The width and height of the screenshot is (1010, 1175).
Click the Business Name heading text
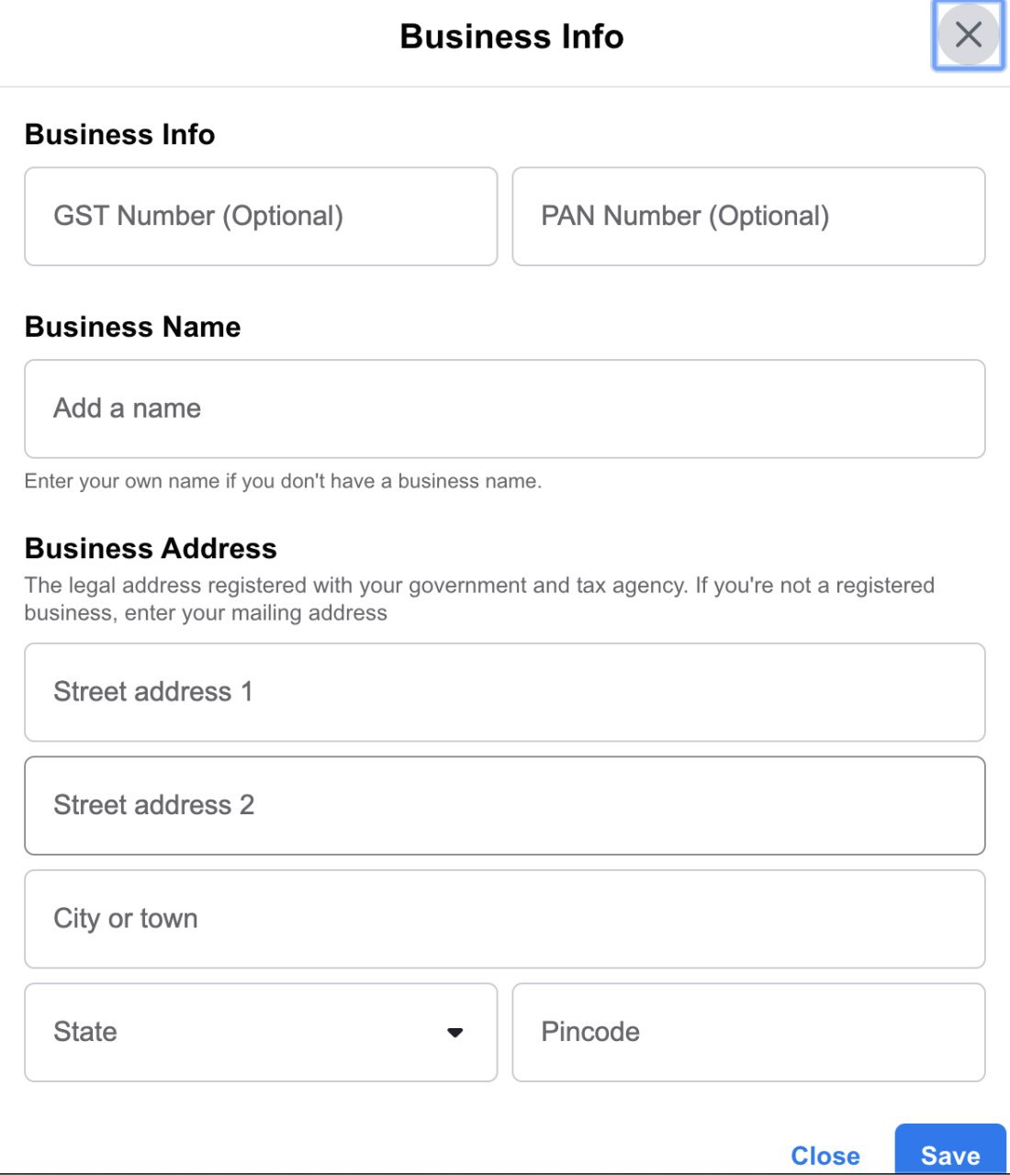point(133,327)
